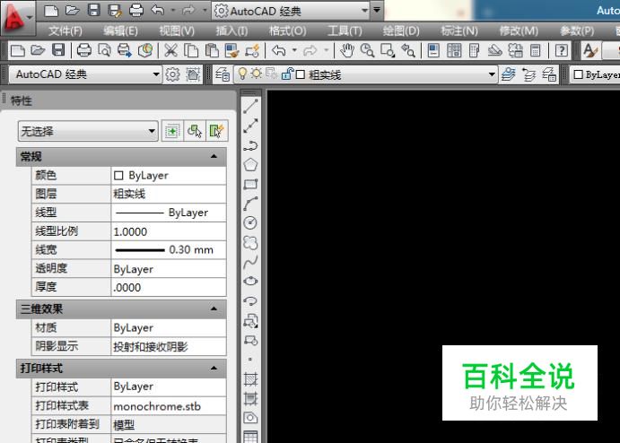Open 标注(N) menu
This screenshot has width=620, height=443.
click(x=459, y=30)
